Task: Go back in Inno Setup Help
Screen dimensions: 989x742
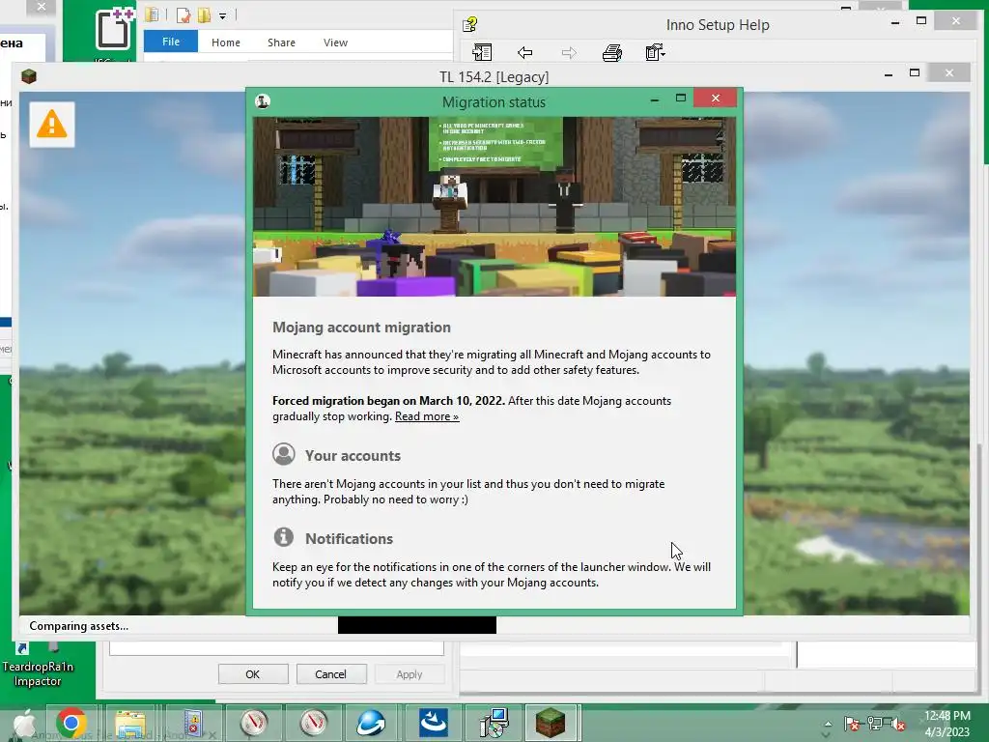Action: 524,52
